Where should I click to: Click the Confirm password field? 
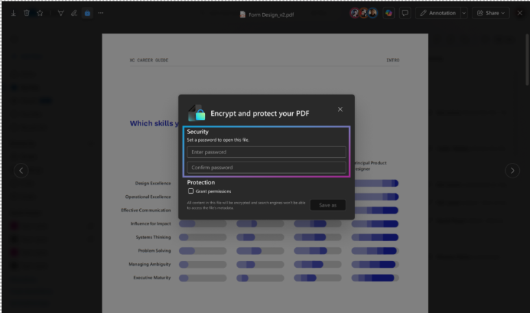(x=266, y=167)
